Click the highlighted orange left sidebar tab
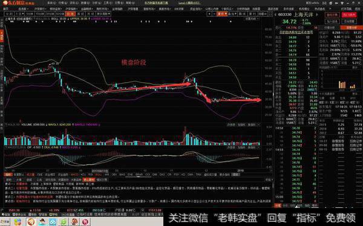Viewport: 363px width, 226px height. pyautogui.click(x=2, y=36)
